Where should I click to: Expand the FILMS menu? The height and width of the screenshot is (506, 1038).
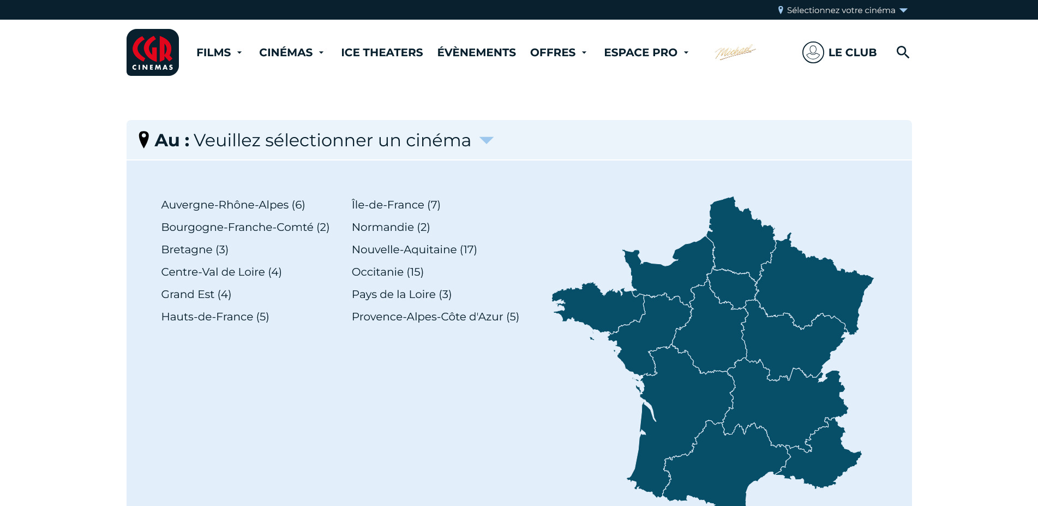pyautogui.click(x=219, y=52)
